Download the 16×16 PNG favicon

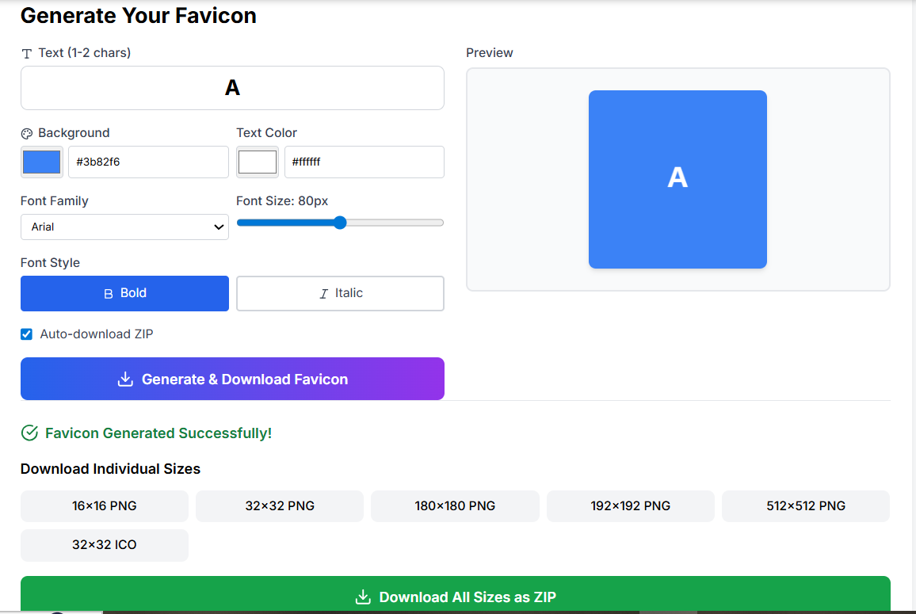[104, 505]
